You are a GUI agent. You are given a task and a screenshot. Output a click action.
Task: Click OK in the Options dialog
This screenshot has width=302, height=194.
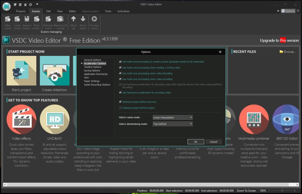click(x=196, y=142)
